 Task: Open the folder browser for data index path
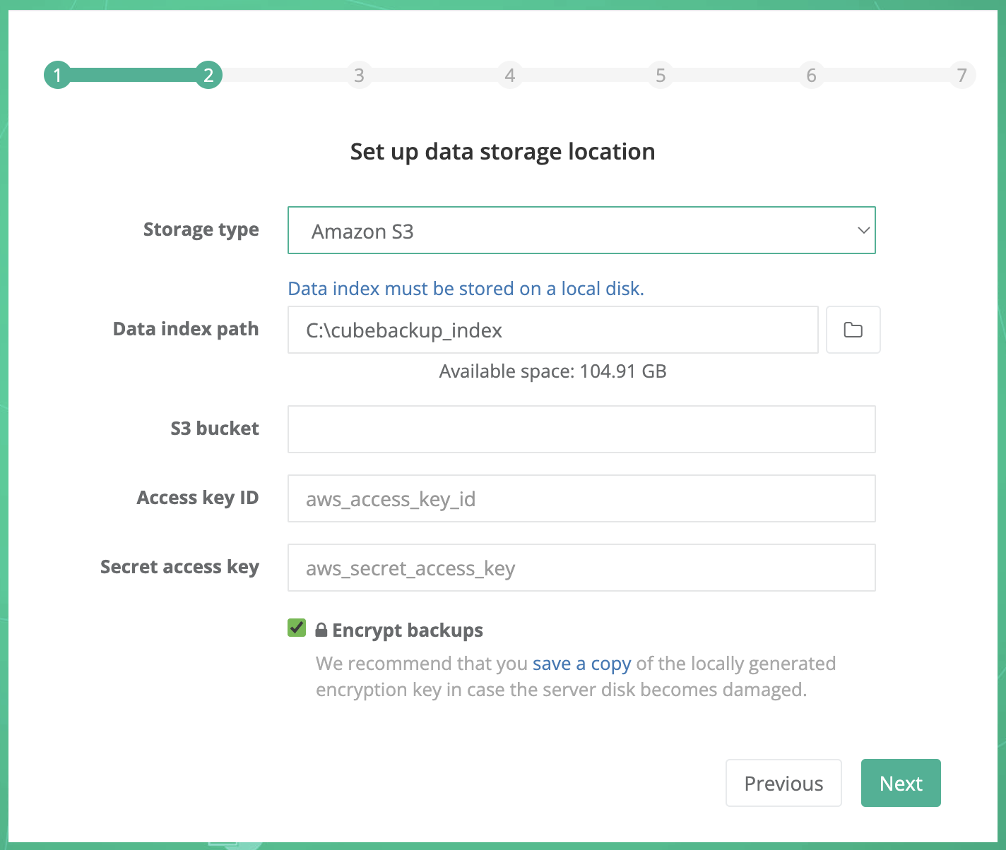(x=853, y=330)
